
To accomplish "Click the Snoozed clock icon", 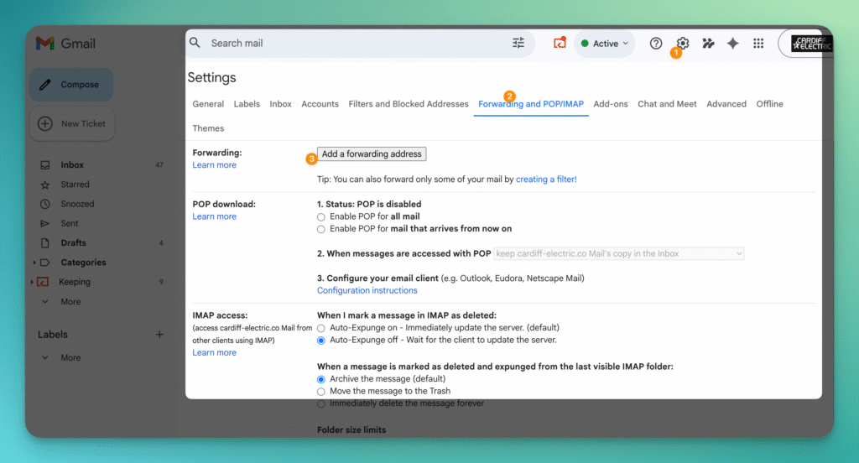I will [x=45, y=204].
